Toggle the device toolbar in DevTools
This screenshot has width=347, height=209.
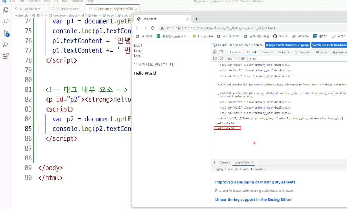221,52
